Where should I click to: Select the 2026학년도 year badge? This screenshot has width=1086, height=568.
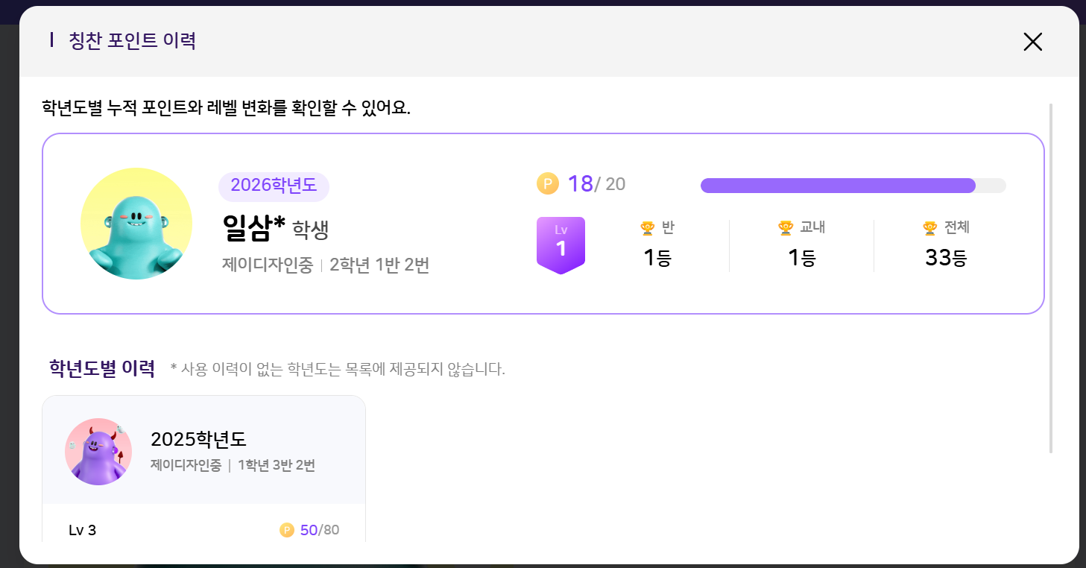274,186
